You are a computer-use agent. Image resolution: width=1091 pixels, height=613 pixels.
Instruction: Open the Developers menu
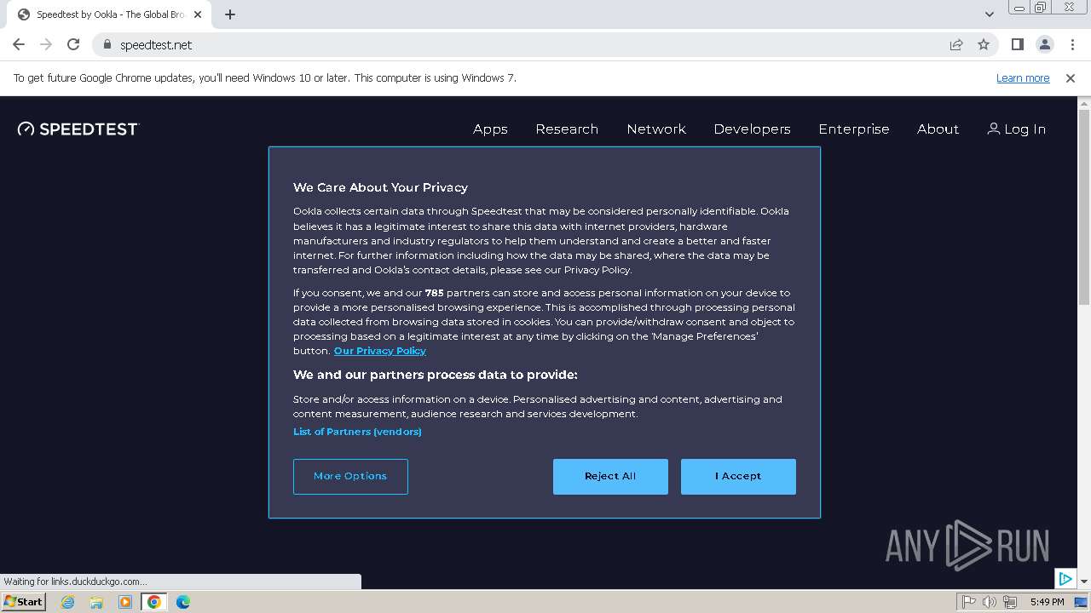coord(752,129)
